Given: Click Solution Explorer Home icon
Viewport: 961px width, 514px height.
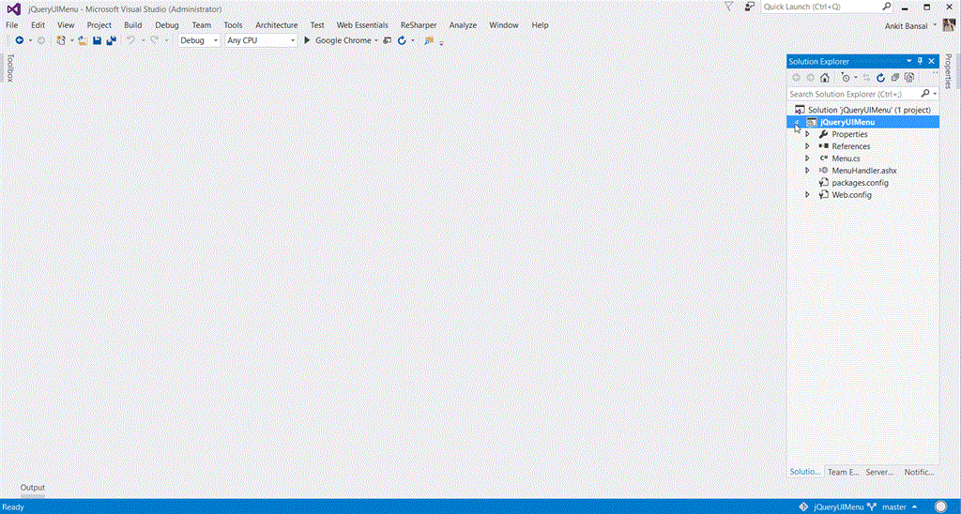Looking at the screenshot, I should [825, 78].
